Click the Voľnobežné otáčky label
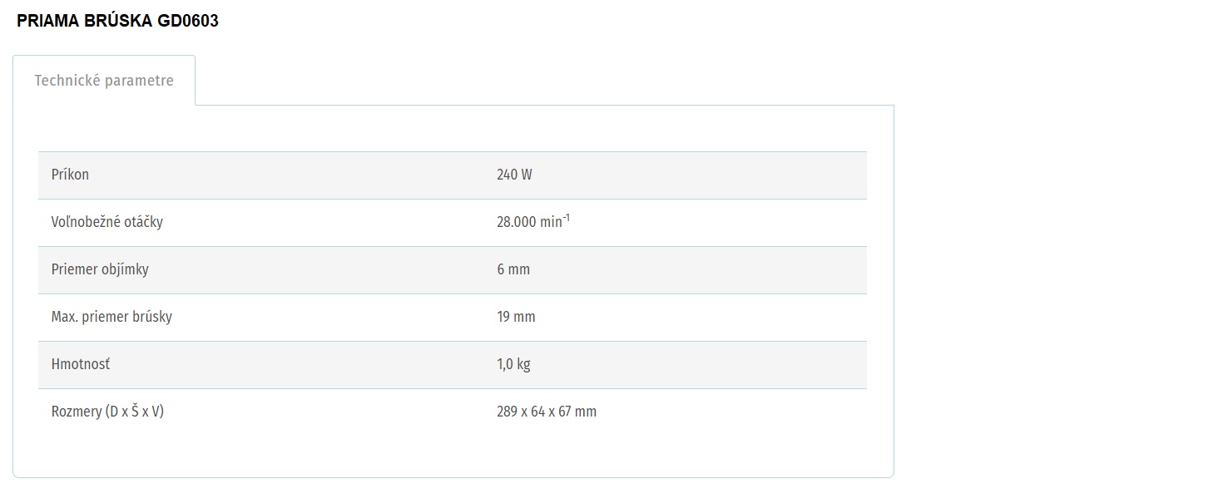The width and height of the screenshot is (1228, 503). (x=107, y=222)
